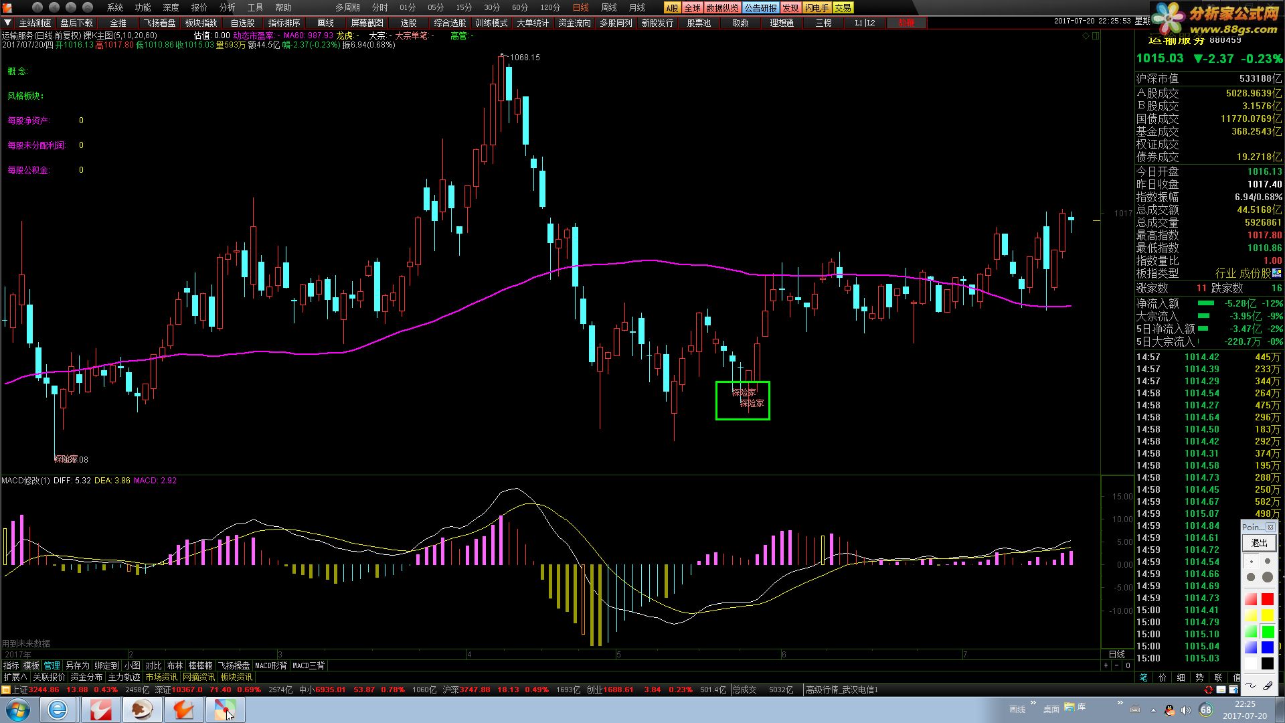Click the 退出 button in Pointer panel
The height and width of the screenshot is (723, 1285).
tap(1259, 543)
